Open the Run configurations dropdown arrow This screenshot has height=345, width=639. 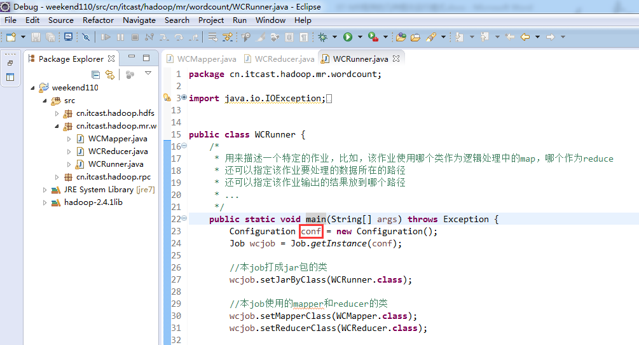tap(360, 37)
